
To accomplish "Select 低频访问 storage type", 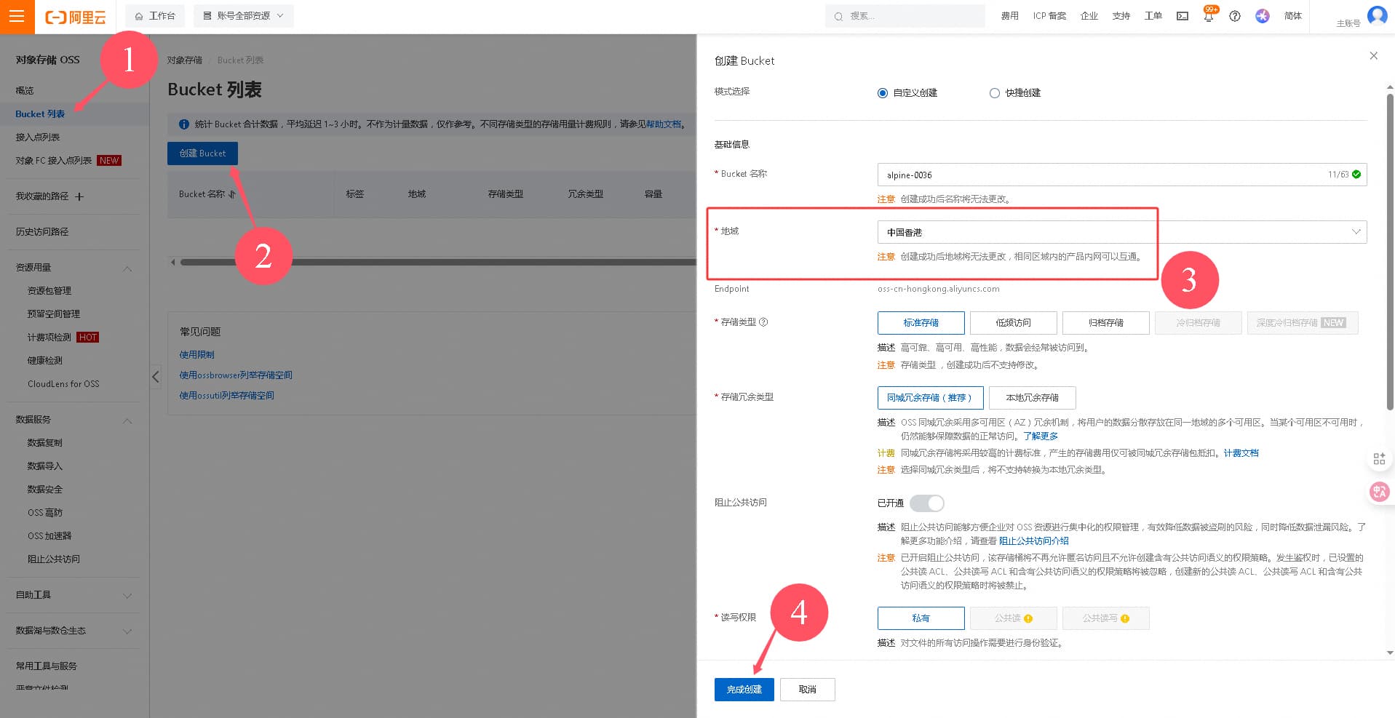I will click(1013, 323).
